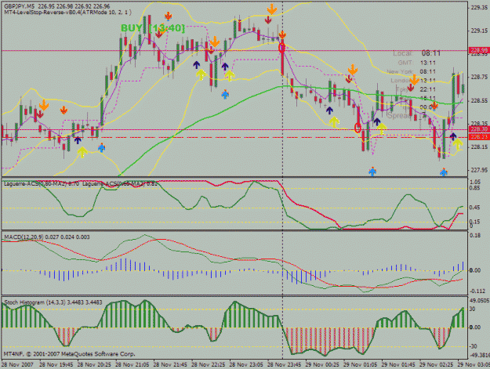This screenshot has height=369, width=490.
Task: Select the magenta horizontal line at 228.99
Action: coord(234,51)
